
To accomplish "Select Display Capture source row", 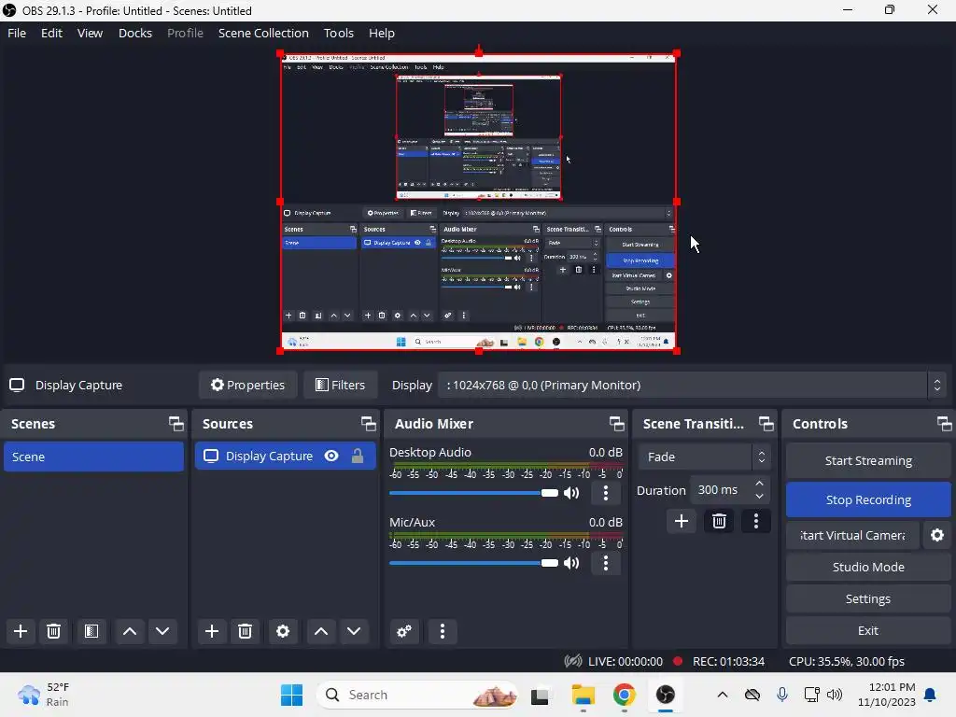I will tap(286, 456).
